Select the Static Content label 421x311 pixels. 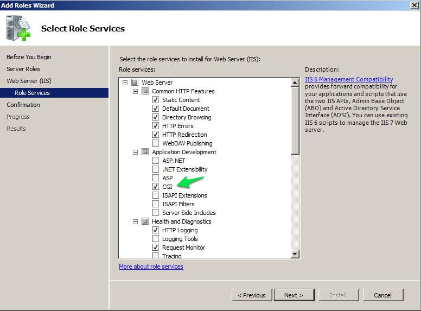click(x=181, y=100)
